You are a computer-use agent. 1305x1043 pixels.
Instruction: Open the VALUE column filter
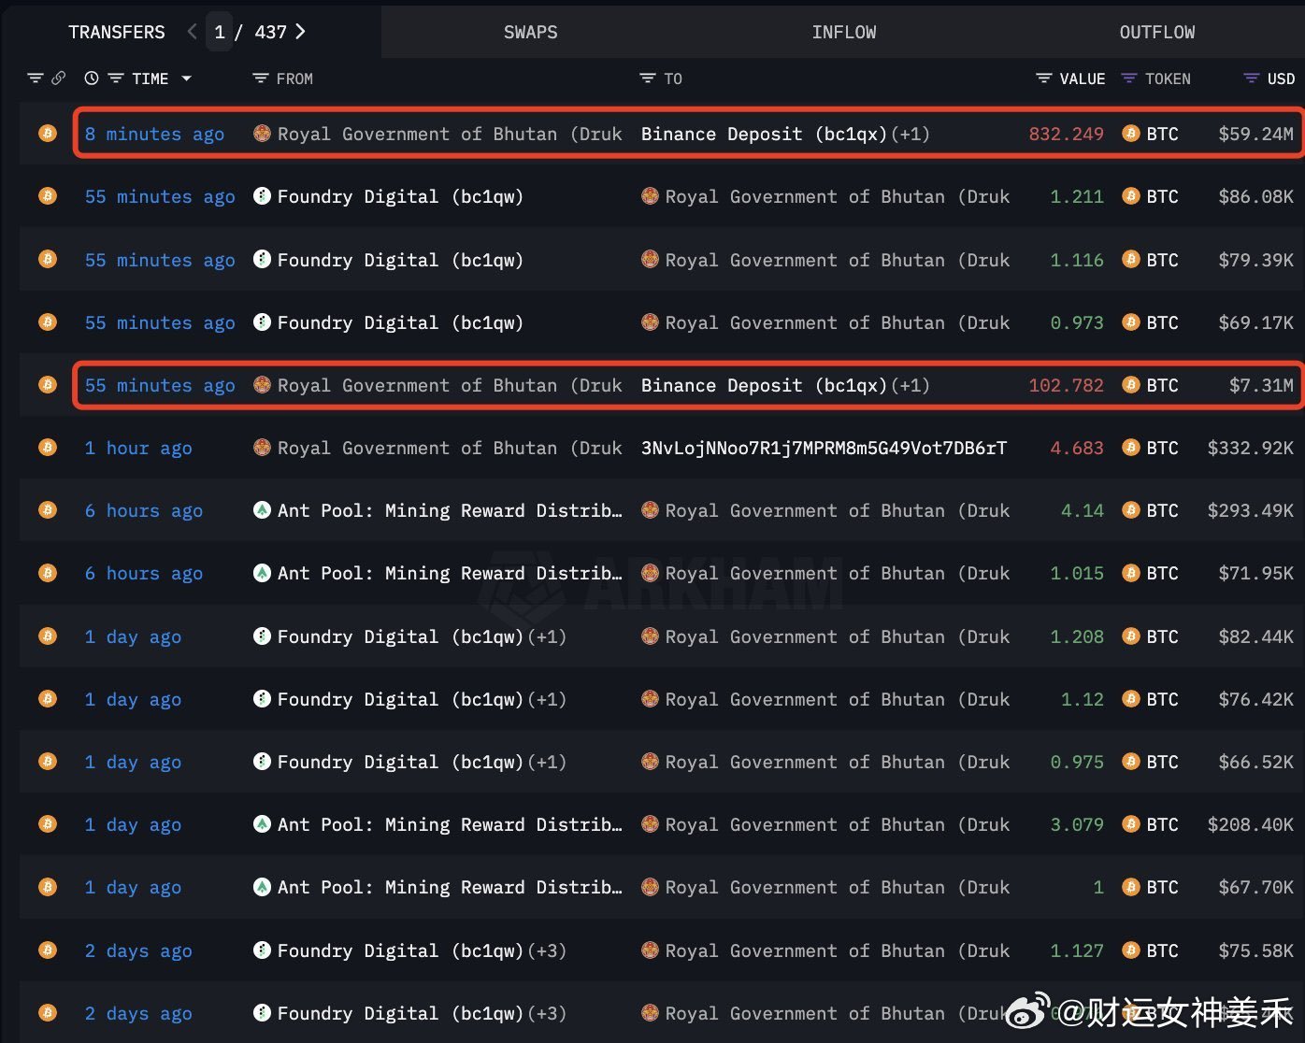coord(1044,79)
